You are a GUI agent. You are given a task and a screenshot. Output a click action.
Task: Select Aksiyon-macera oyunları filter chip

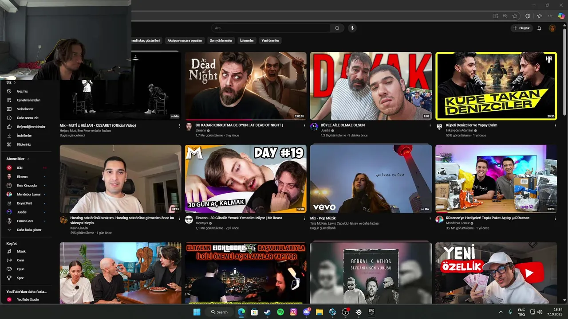pos(185,40)
